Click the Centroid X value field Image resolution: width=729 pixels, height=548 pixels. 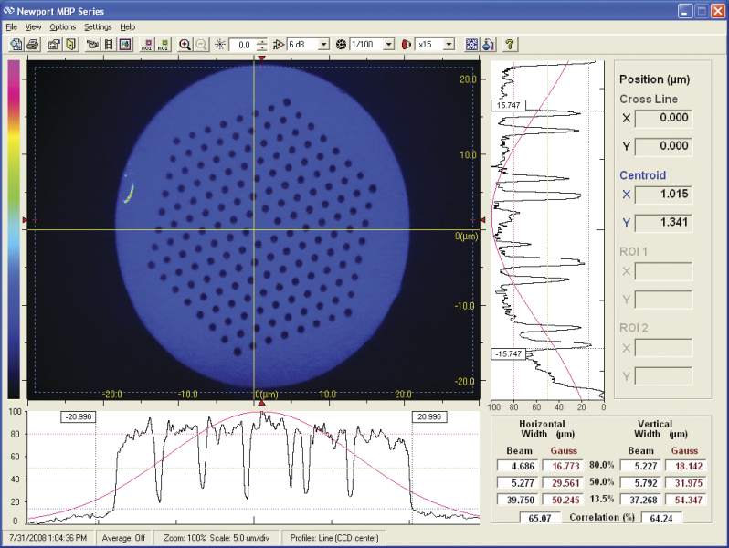662,195
